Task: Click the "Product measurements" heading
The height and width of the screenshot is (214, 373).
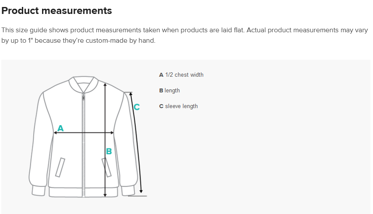Action: click(x=56, y=10)
